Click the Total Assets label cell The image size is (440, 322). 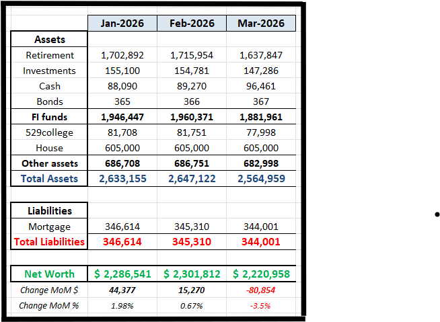pos(50,179)
